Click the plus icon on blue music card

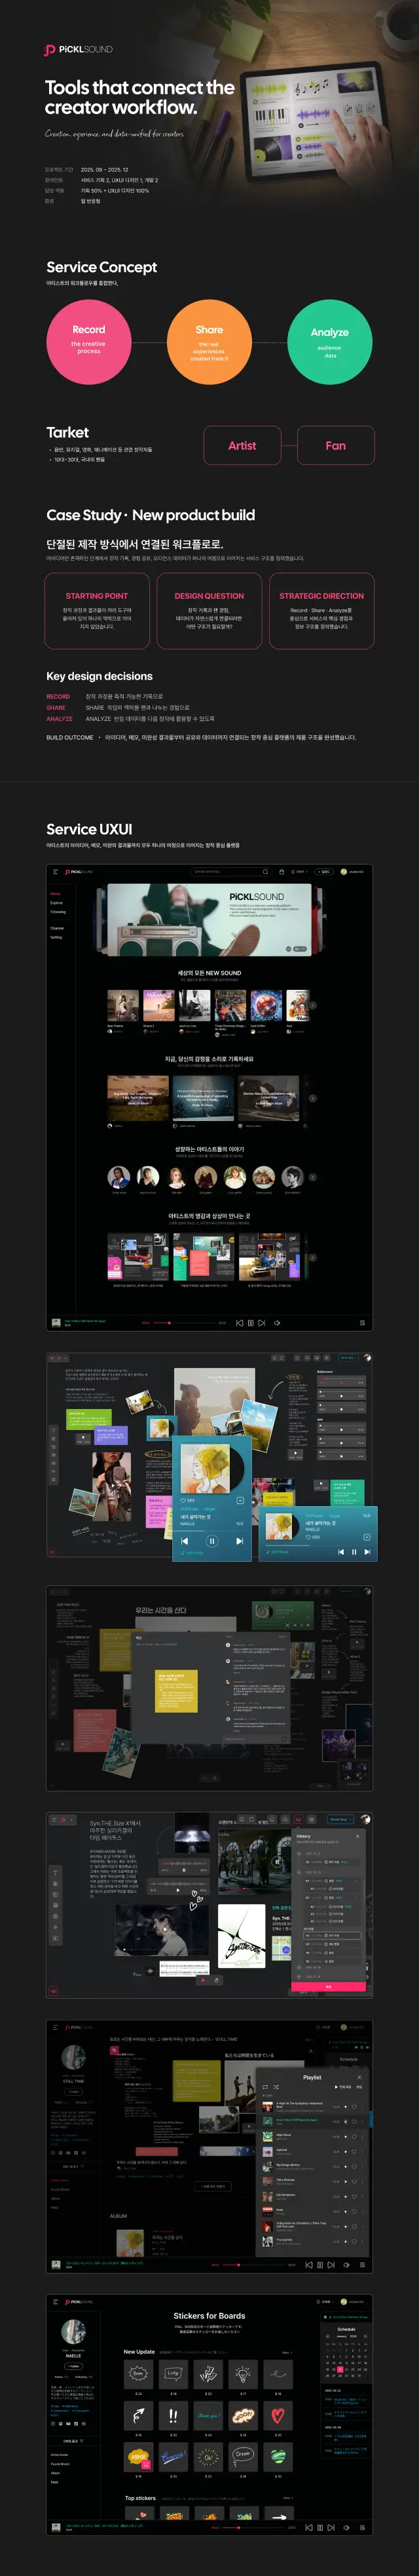click(x=240, y=1500)
